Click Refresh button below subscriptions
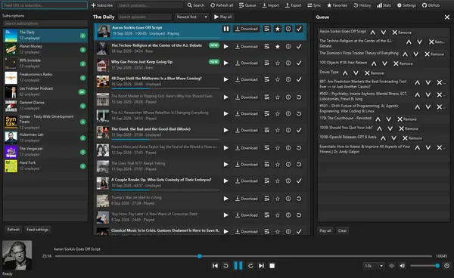The width and height of the screenshot is (454, 278). [14, 230]
